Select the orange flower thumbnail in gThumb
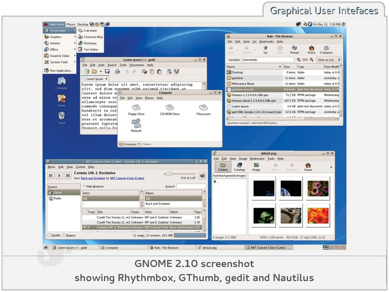The height and width of the screenshot is (292, 389). click(x=318, y=216)
